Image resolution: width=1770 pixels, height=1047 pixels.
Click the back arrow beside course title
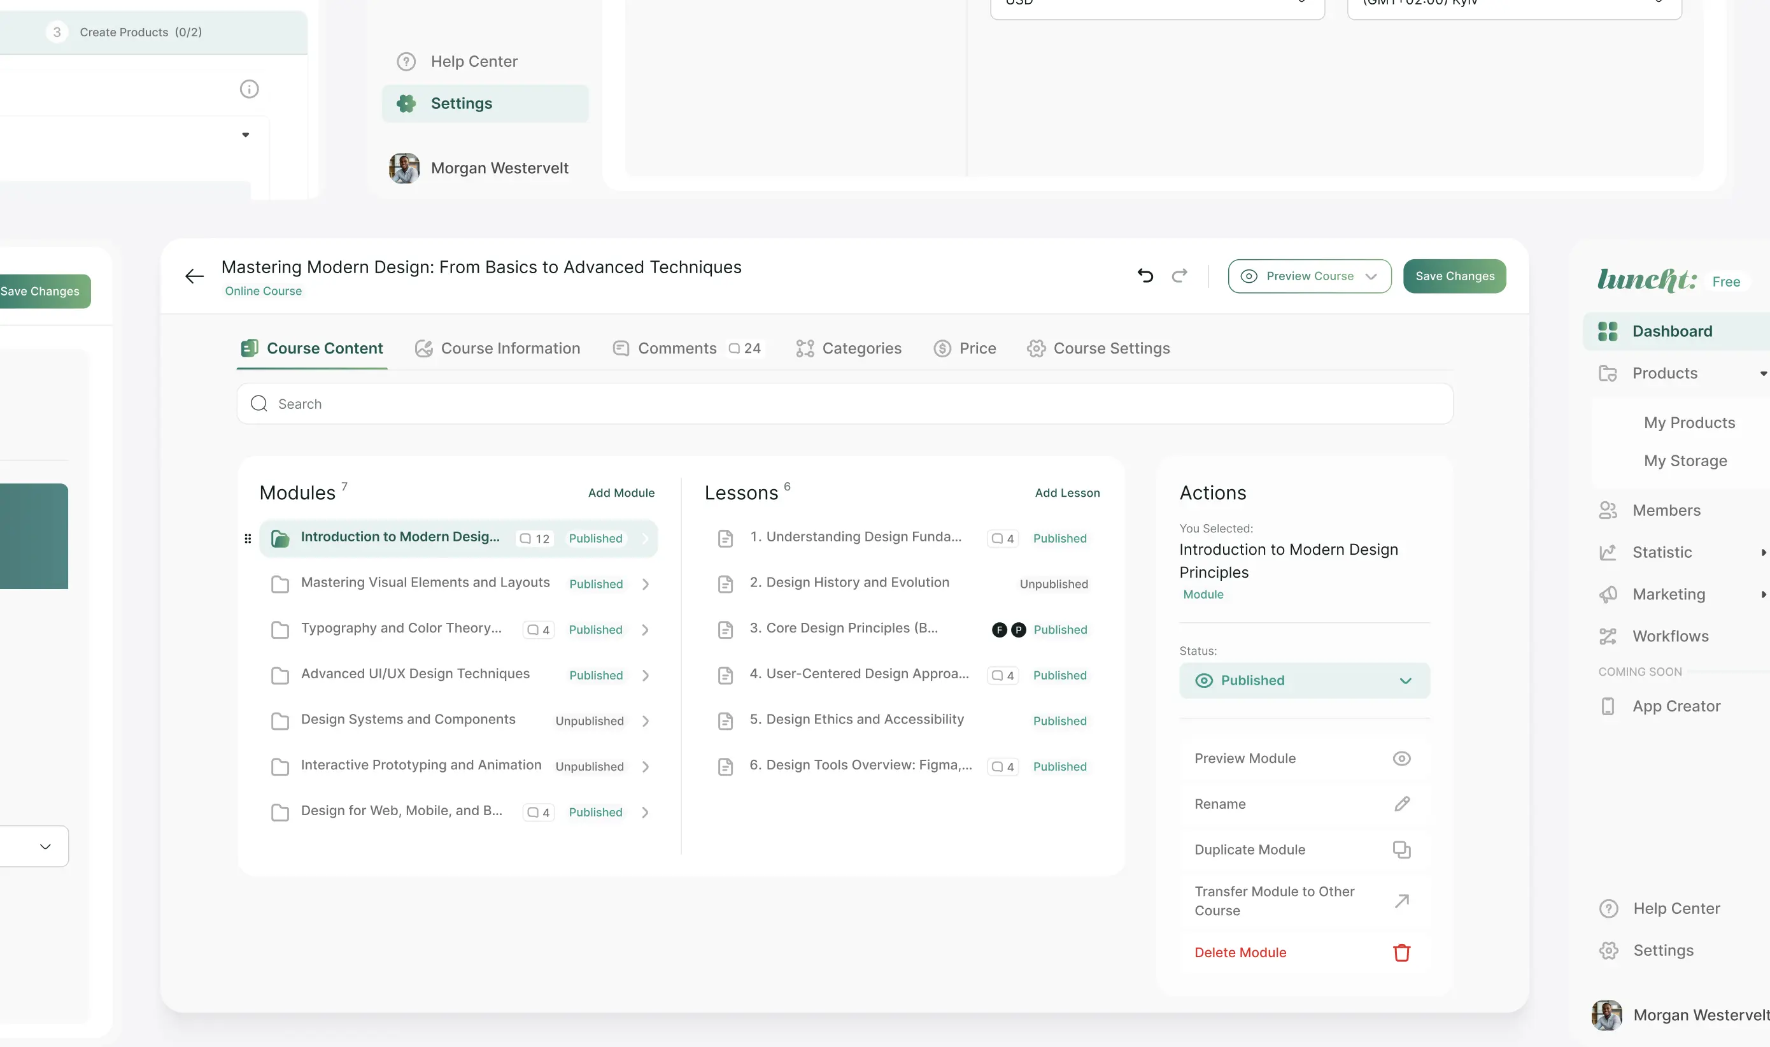tap(194, 276)
